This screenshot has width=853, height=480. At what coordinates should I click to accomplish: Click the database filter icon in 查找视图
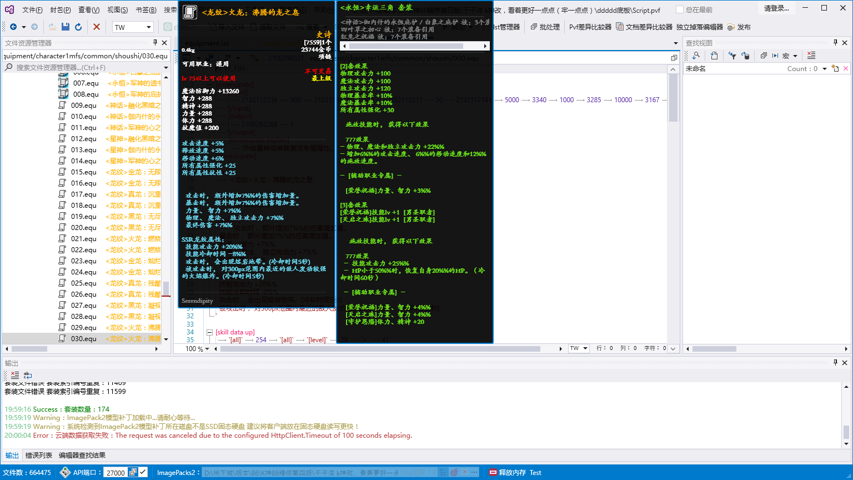pyautogui.click(x=746, y=56)
